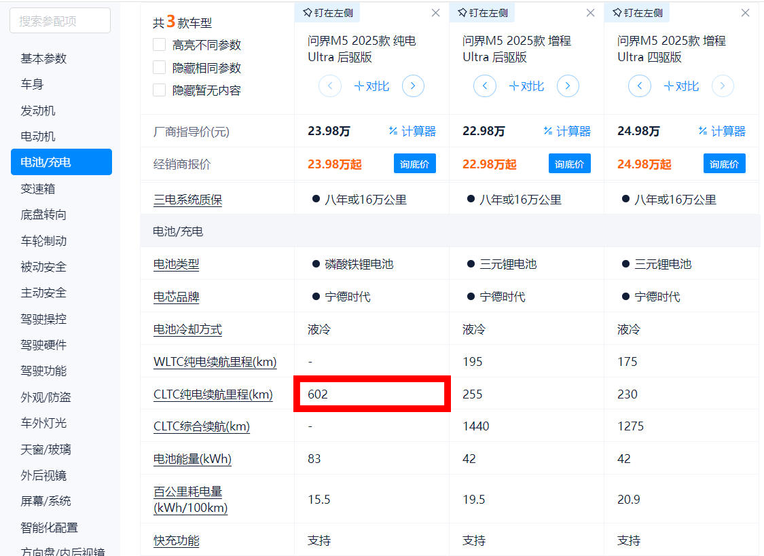Close the 增程 Ultra 四驱版 column
Screen dimensions: 764x556
click(x=746, y=13)
